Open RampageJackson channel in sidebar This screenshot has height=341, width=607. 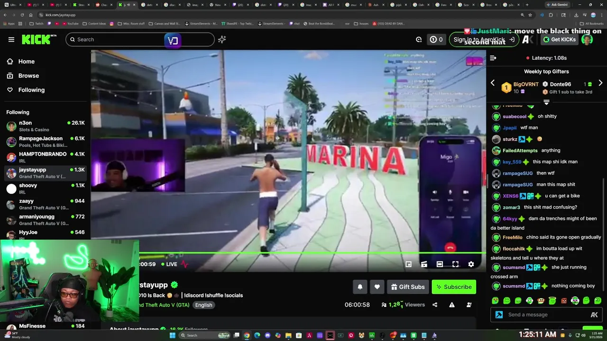point(45,142)
